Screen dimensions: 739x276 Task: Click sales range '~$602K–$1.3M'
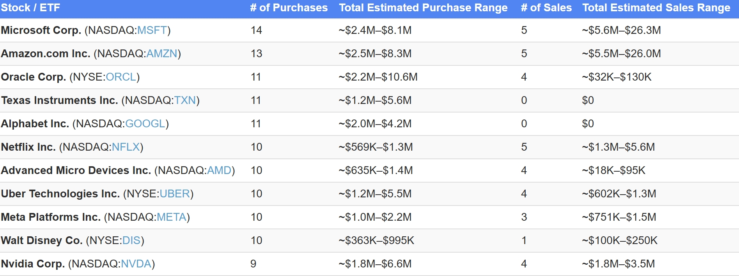(x=619, y=194)
